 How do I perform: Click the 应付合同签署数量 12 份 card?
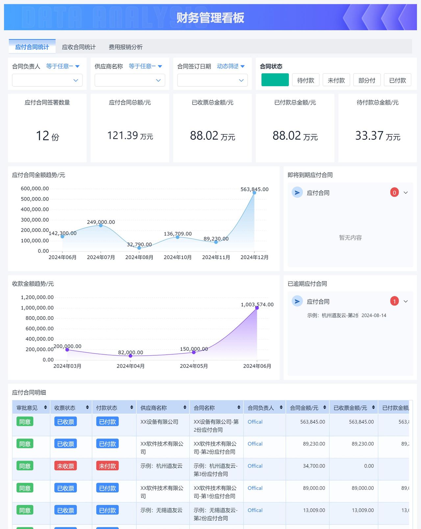click(x=47, y=128)
